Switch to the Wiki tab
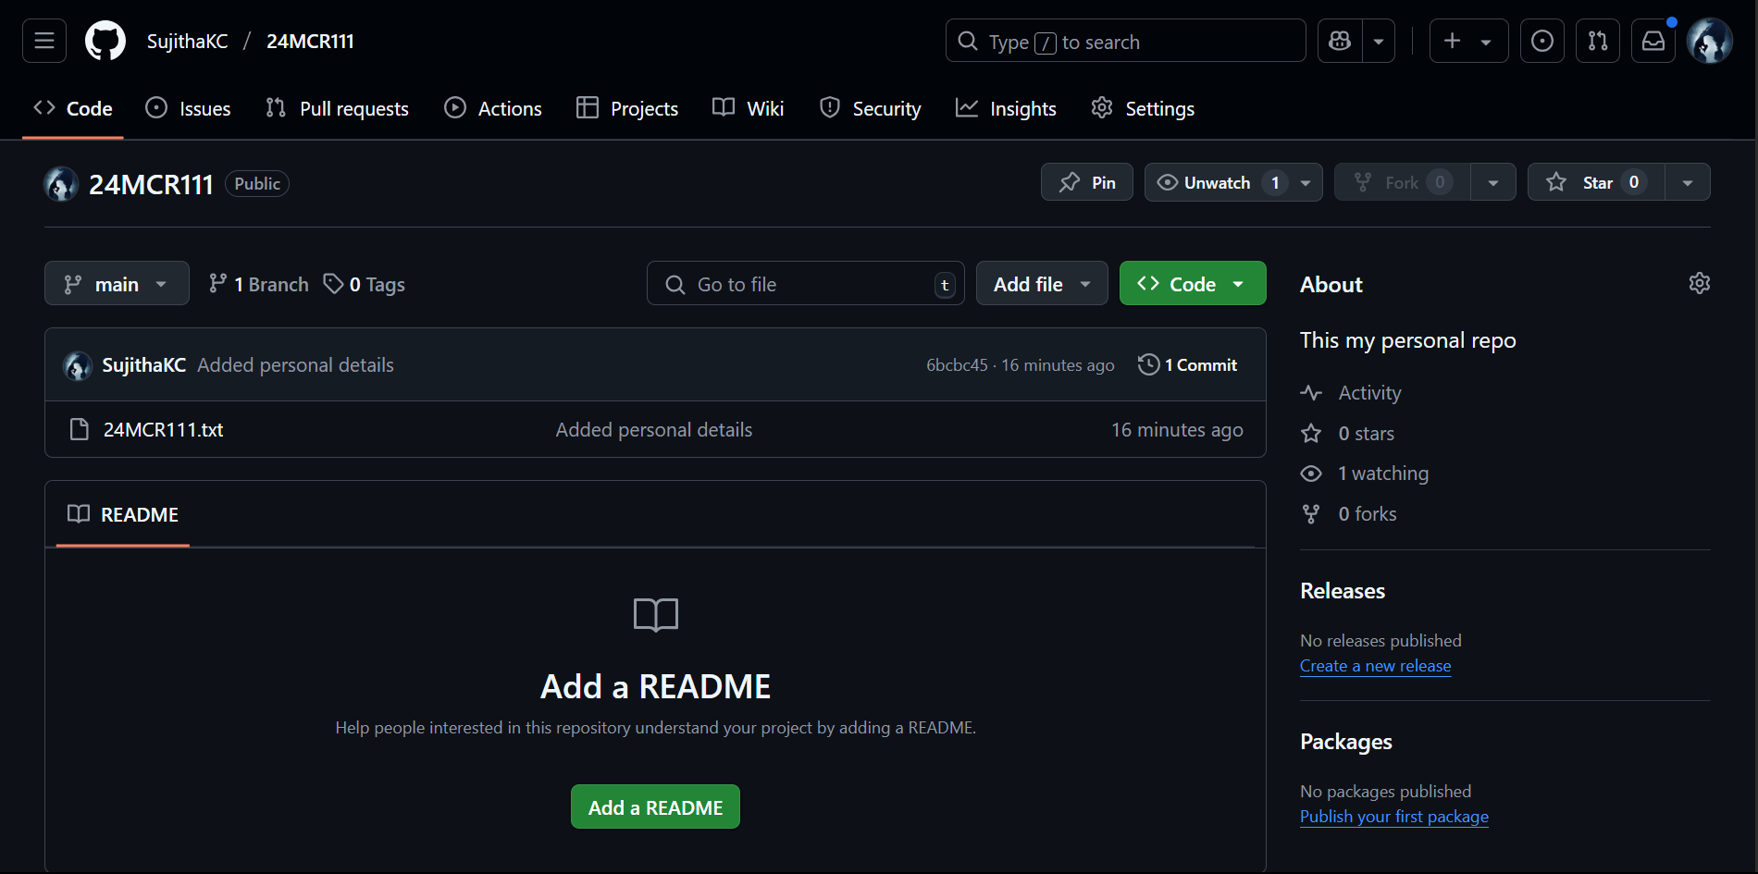The image size is (1758, 874). 749,108
